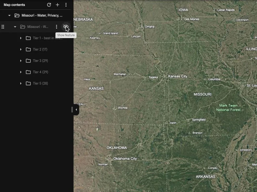Viewport: 257px width, 192px height.
Task: Click the Kansas City label on the map
Action: (178, 76)
